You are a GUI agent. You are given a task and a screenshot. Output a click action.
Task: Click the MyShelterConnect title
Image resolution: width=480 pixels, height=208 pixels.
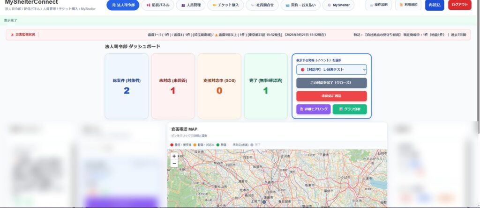(x=31, y=2)
